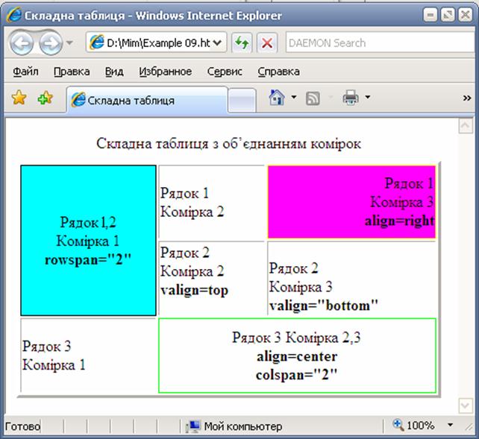Click the cell Рядок 3 Комірка 1
This screenshot has height=439, width=479.
tap(88, 356)
